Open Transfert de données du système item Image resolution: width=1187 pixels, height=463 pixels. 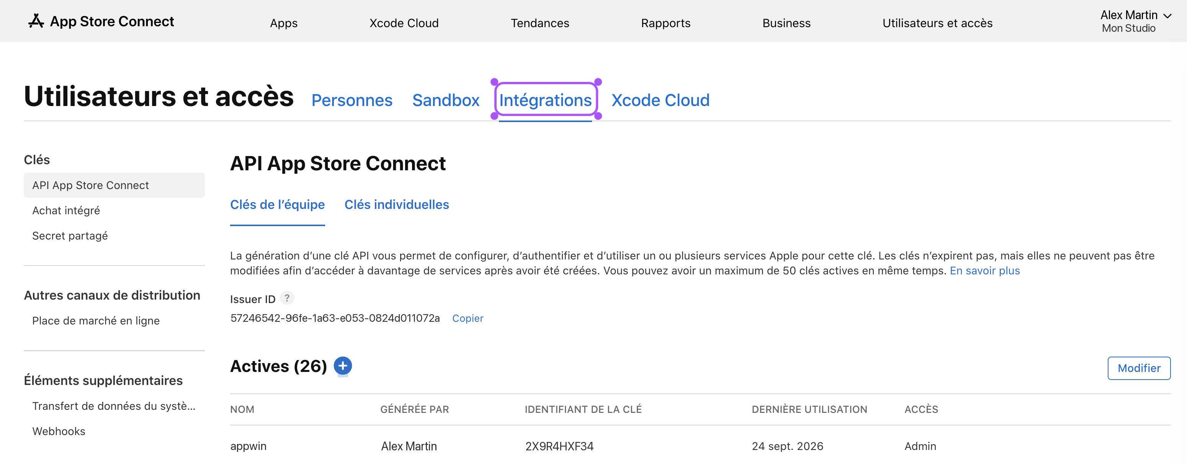click(114, 406)
